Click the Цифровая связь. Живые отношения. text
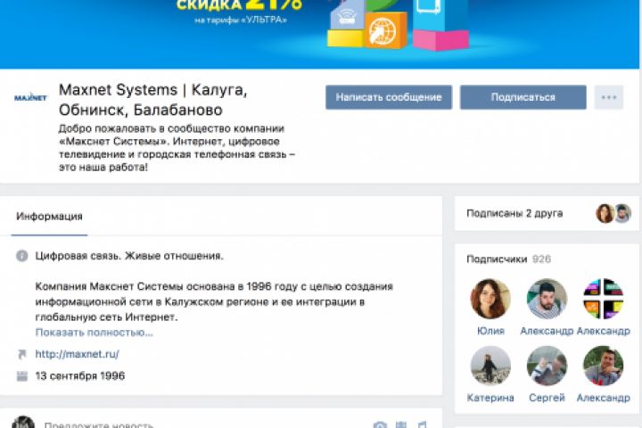642x428 pixels. point(129,256)
